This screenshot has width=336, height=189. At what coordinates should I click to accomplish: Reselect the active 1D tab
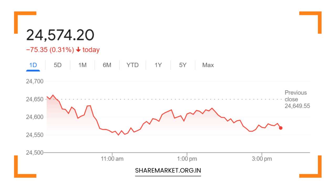(33, 65)
